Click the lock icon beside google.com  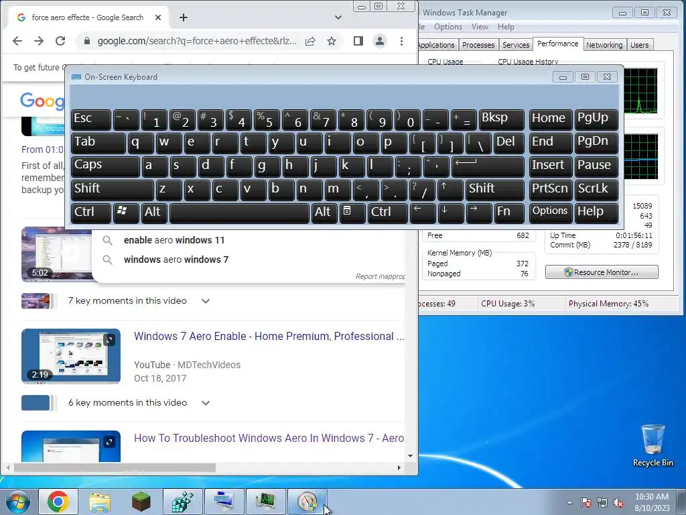pos(86,41)
